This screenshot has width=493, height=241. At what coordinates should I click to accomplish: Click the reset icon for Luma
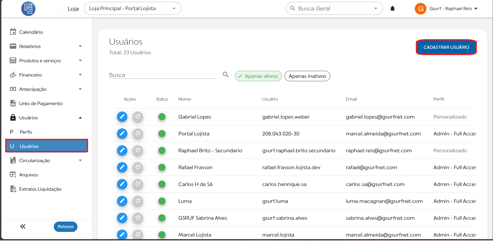click(138, 201)
